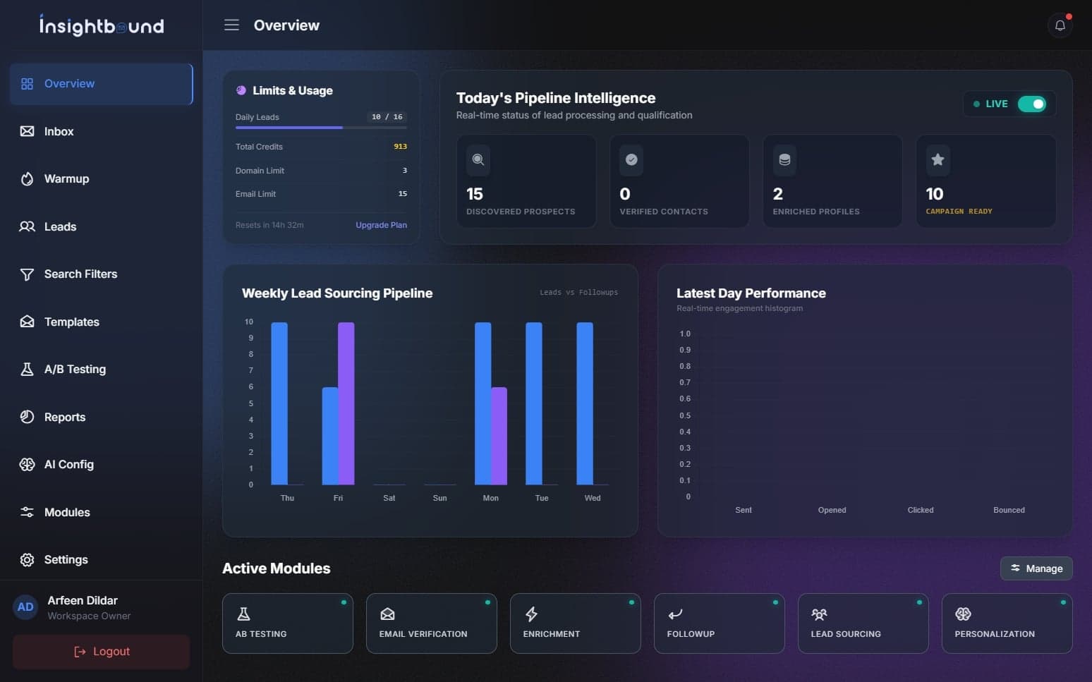Click the Upgrade Plan link
This screenshot has width=1092, height=682.
pos(381,225)
